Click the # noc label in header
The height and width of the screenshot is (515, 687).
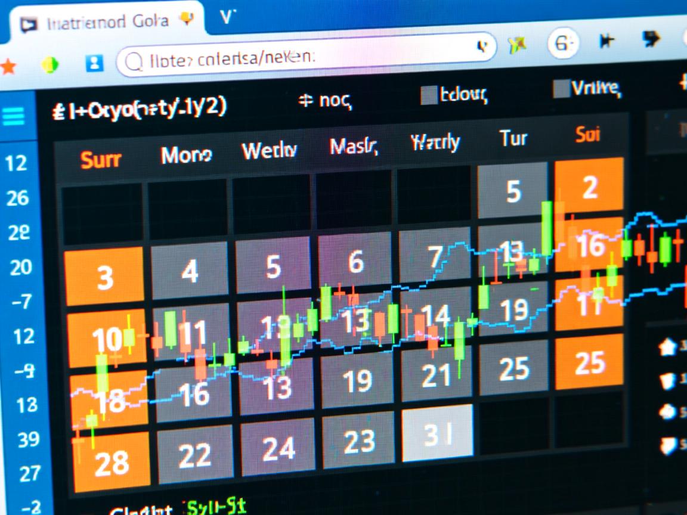click(325, 101)
